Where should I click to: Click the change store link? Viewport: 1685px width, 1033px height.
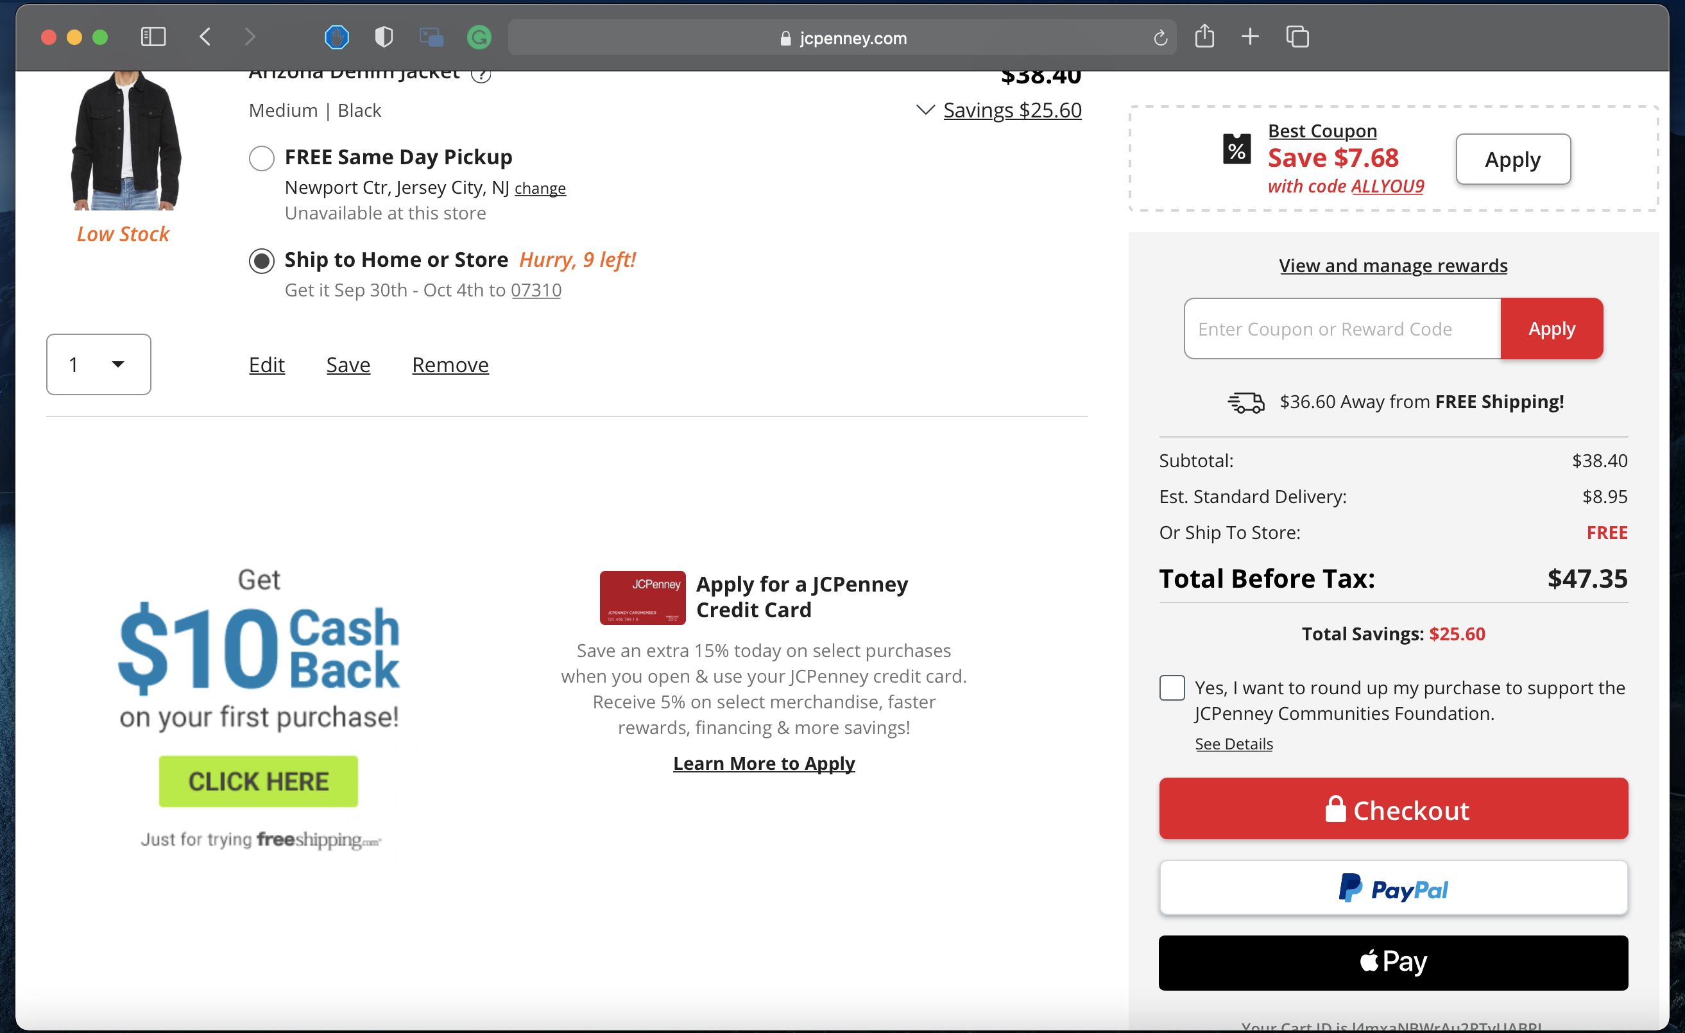[540, 188]
